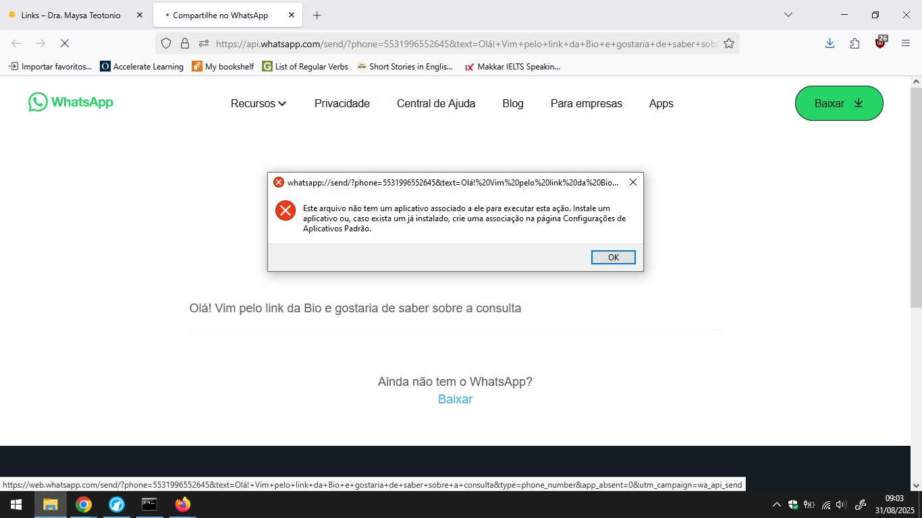Open List of Regular Verbs bookmark
Viewport: 922px width, 518px height.
tap(305, 66)
